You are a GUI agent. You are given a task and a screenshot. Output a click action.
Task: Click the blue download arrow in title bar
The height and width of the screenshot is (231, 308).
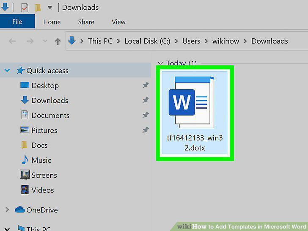pos(5,7)
